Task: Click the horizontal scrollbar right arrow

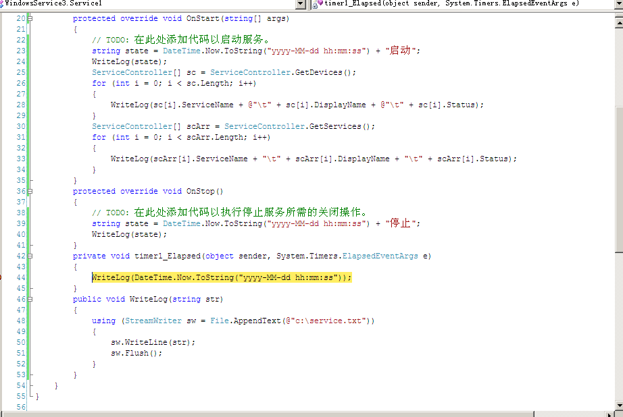Action: pyautogui.click(x=610, y=414)
